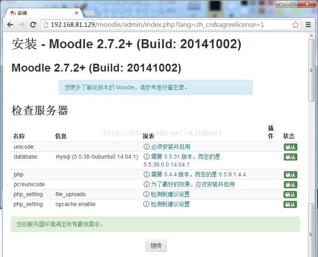Viewport: 318px width, 257px height.
Task: Open the Chrome hamburger menu
Action: (308, 25)
